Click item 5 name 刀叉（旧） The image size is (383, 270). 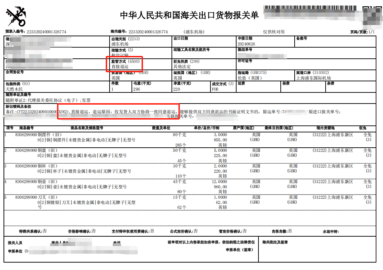[x=48, y=197]
